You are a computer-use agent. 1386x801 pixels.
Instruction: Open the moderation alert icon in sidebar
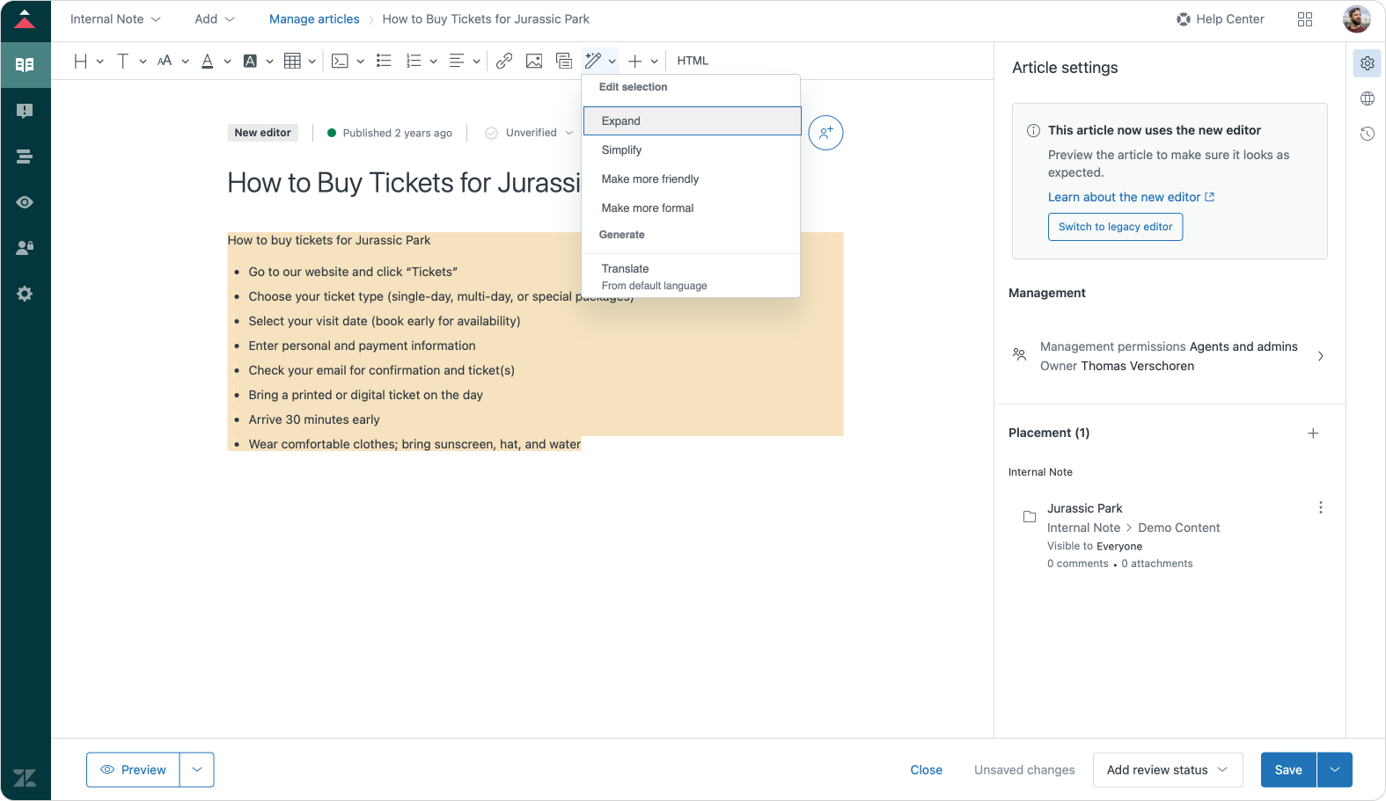click(25, 111)
